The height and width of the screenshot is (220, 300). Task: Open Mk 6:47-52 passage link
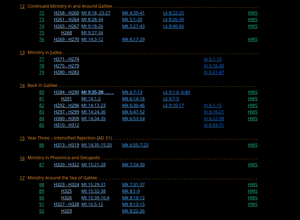(133, 112)
